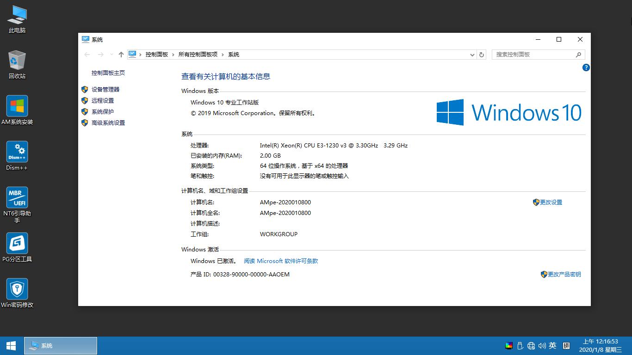This screenshot has height=355, width=632.
Task: Open the Windows Start menu
Action: pyautogui.click(x=11, y=345)
